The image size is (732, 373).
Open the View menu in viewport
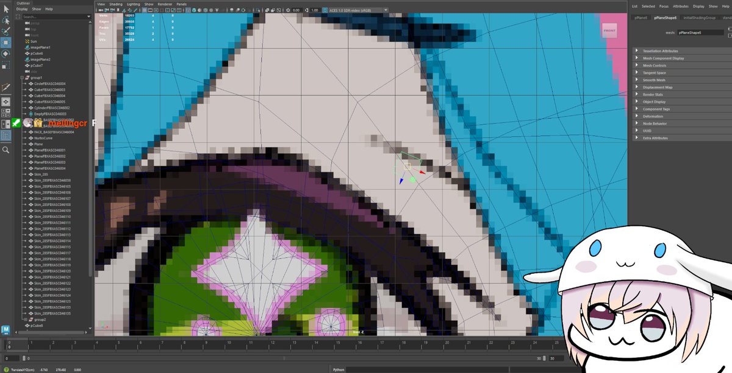[101, 4]
